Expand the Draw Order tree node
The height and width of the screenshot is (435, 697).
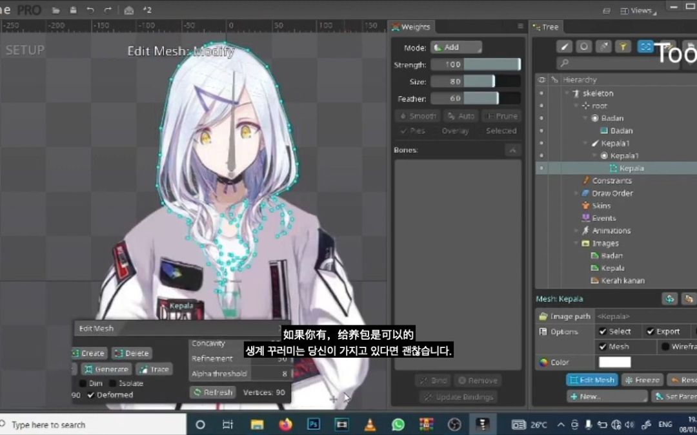tap(576, 193)
